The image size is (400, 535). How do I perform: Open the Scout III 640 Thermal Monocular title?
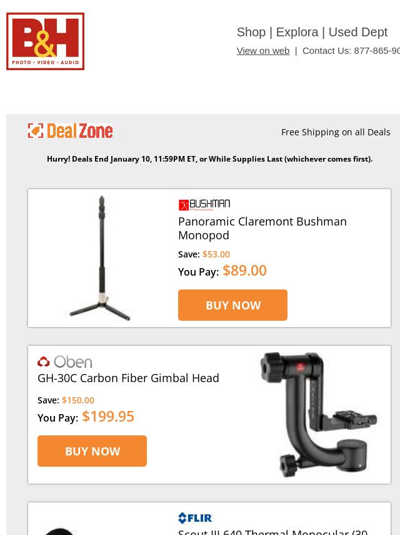[272, 532]
